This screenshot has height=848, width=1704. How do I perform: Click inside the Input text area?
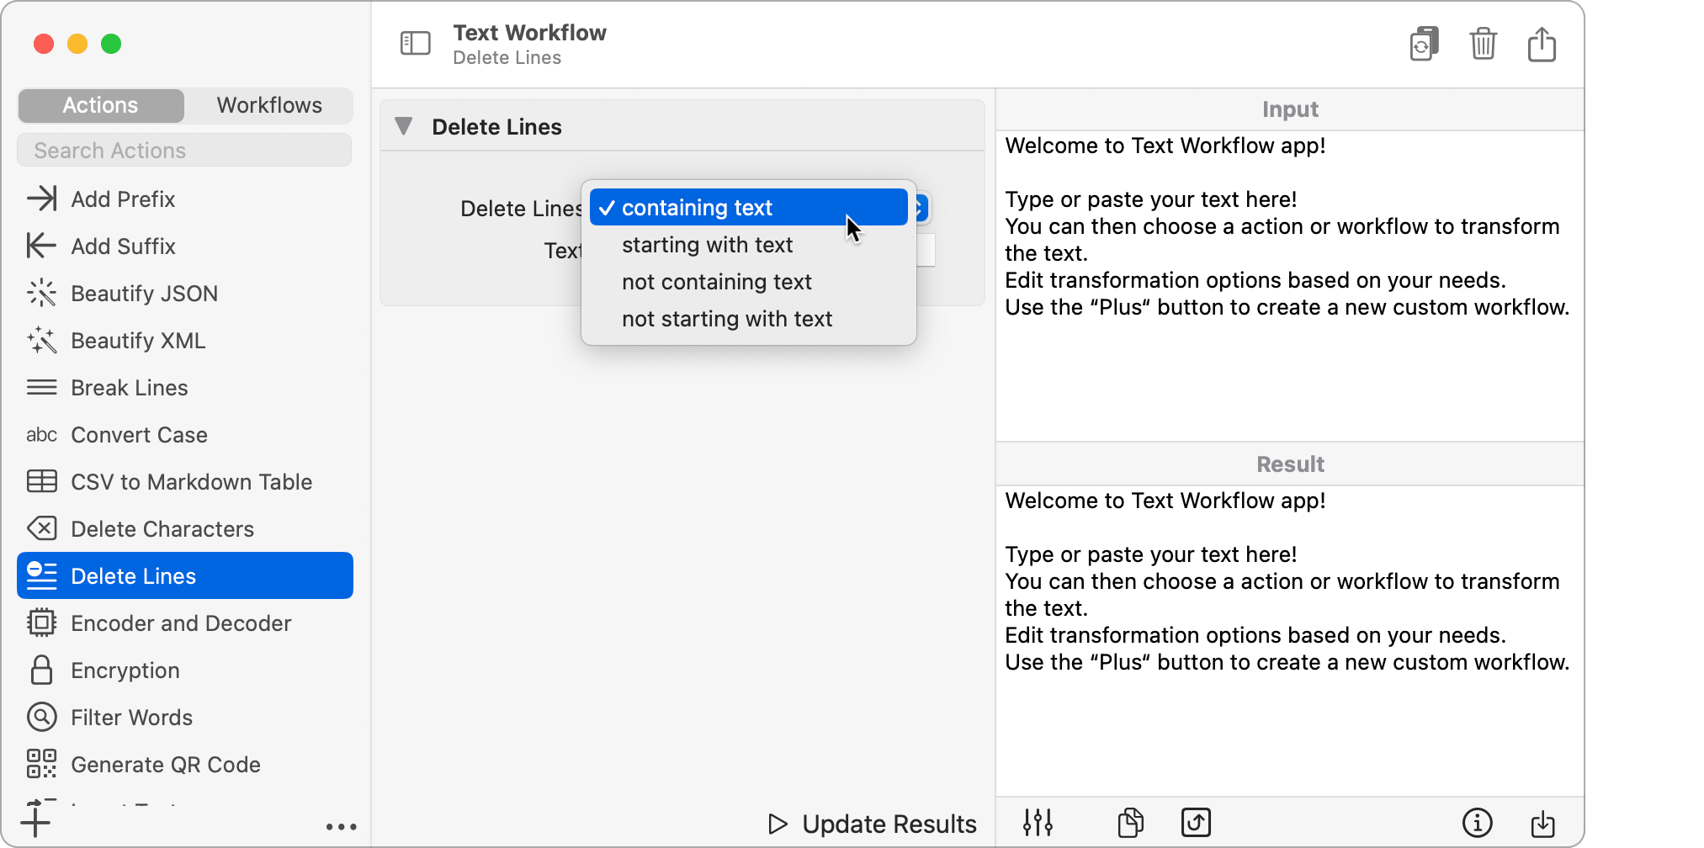(1289, 286)
